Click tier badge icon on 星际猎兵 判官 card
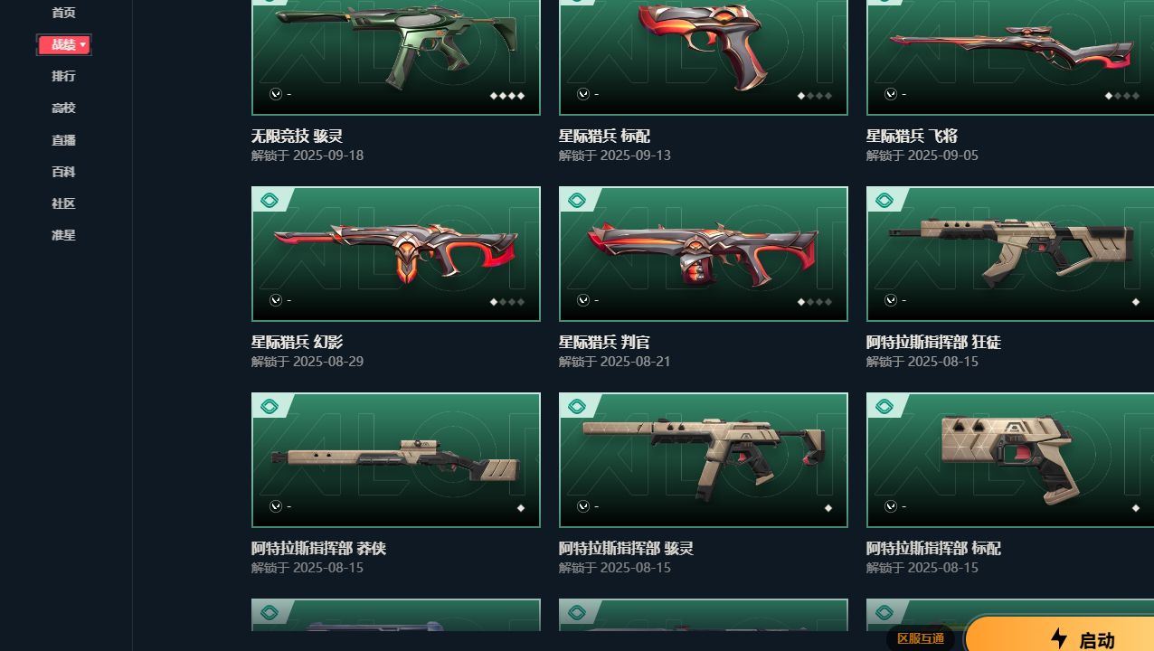This screenshot has height=651, width=1154. [576, 201]
